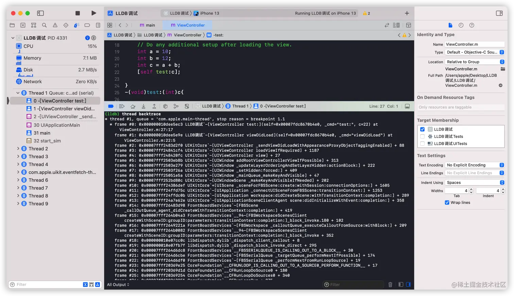Open the Issue navigator warning triangle
The image size is (514, 296).
[x=55, y=25]
